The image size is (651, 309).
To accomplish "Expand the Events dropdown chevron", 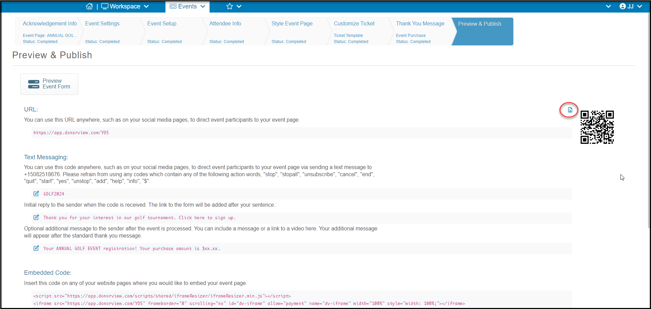I will click(x=203, y=6).
